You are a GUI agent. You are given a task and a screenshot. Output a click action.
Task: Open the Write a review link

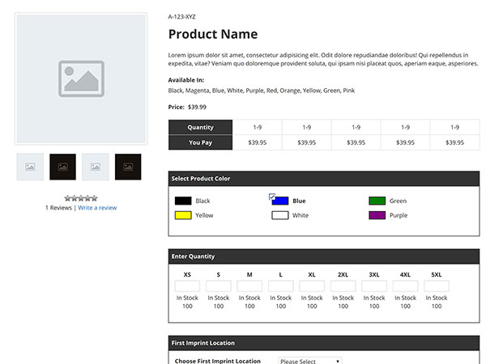click(x=97, y=208)
